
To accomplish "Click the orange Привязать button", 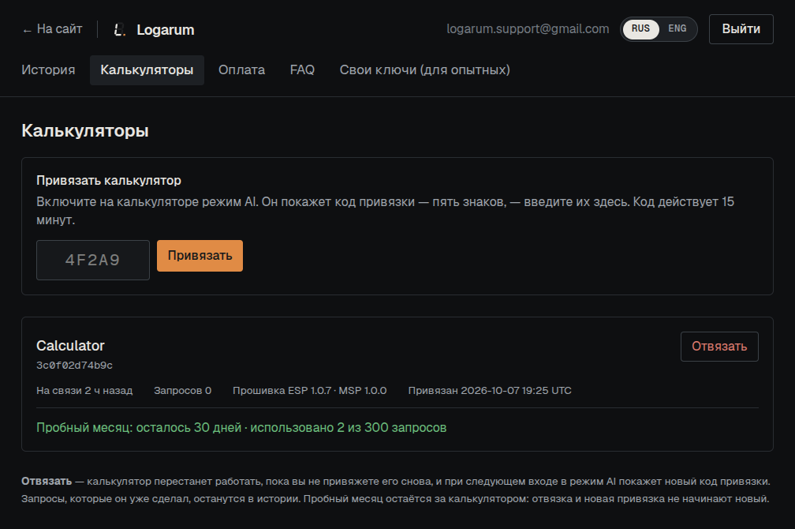I will 200,256.
